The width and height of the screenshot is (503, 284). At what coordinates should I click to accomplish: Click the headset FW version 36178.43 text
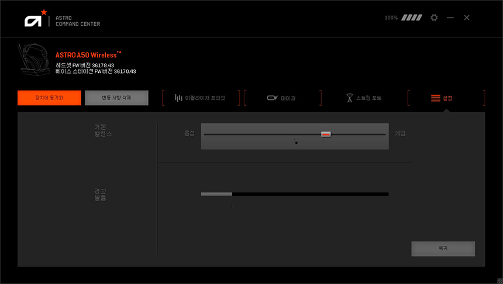click(x=85, y=65)
